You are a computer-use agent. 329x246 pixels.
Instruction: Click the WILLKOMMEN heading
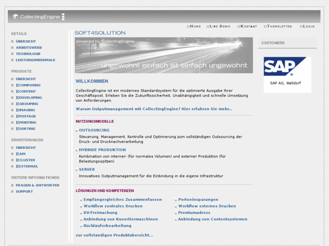point(92,81)
